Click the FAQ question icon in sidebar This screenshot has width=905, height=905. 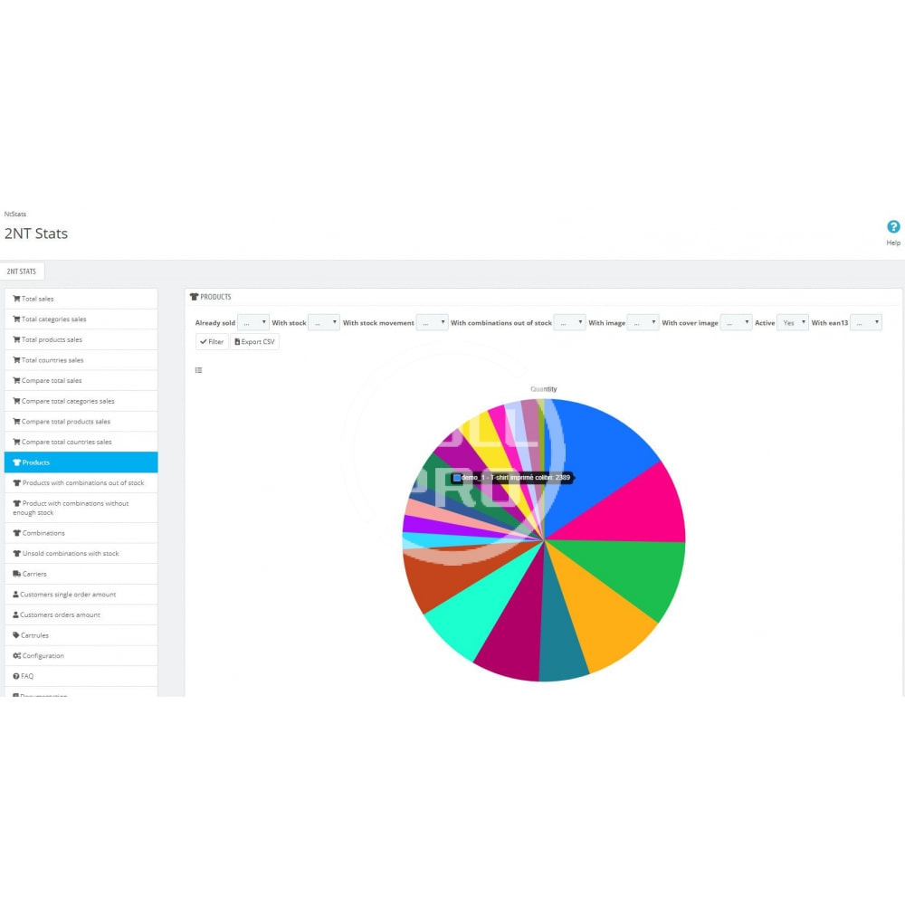(x=16, y=676)
